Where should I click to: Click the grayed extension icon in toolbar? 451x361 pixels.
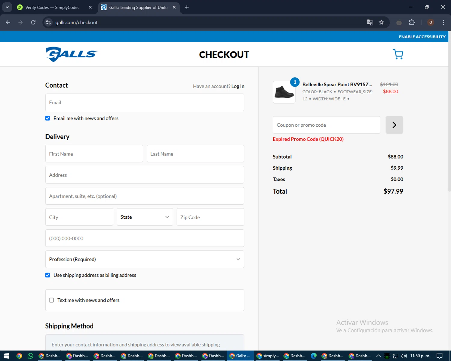point(399,22)
